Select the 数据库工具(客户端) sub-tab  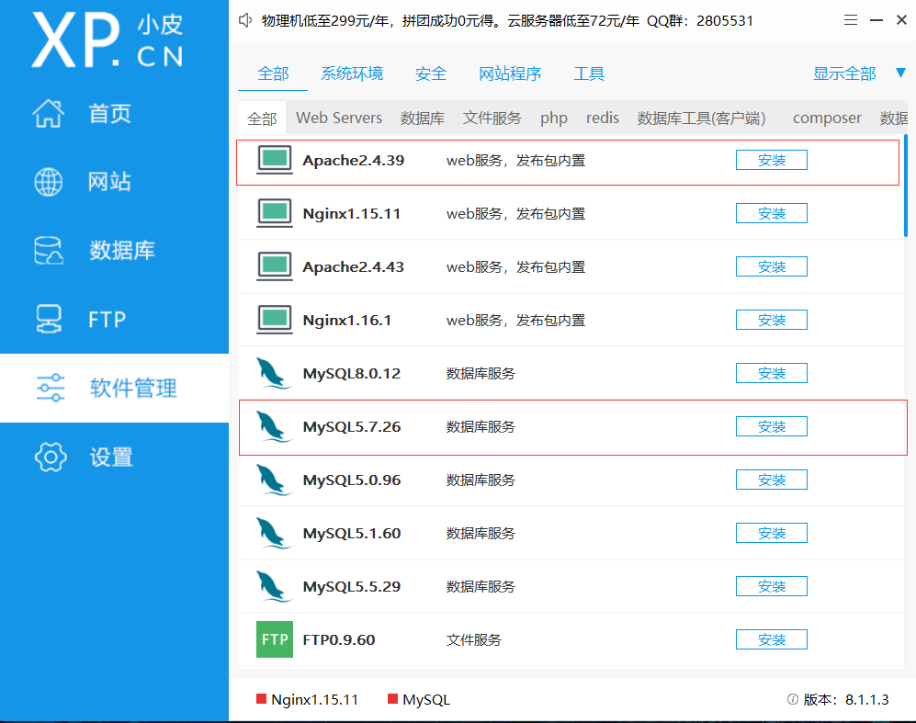[701, 118]
